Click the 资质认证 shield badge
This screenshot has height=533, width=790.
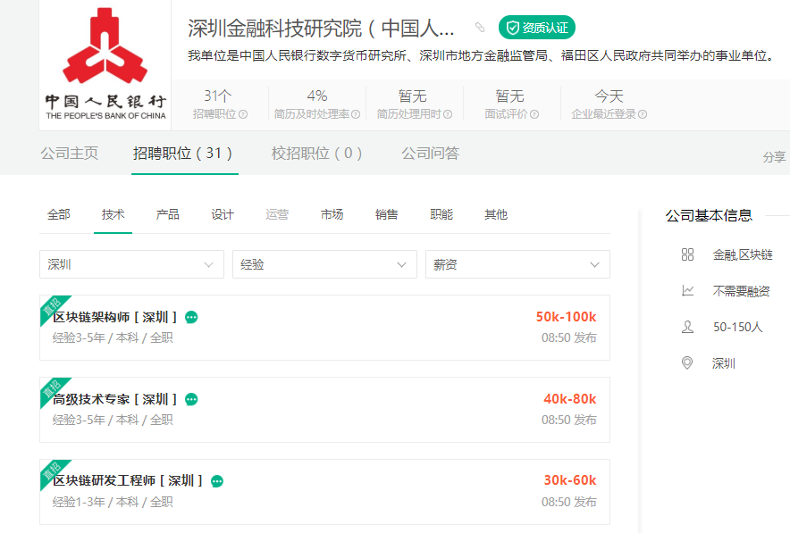(x=536, y=27)
